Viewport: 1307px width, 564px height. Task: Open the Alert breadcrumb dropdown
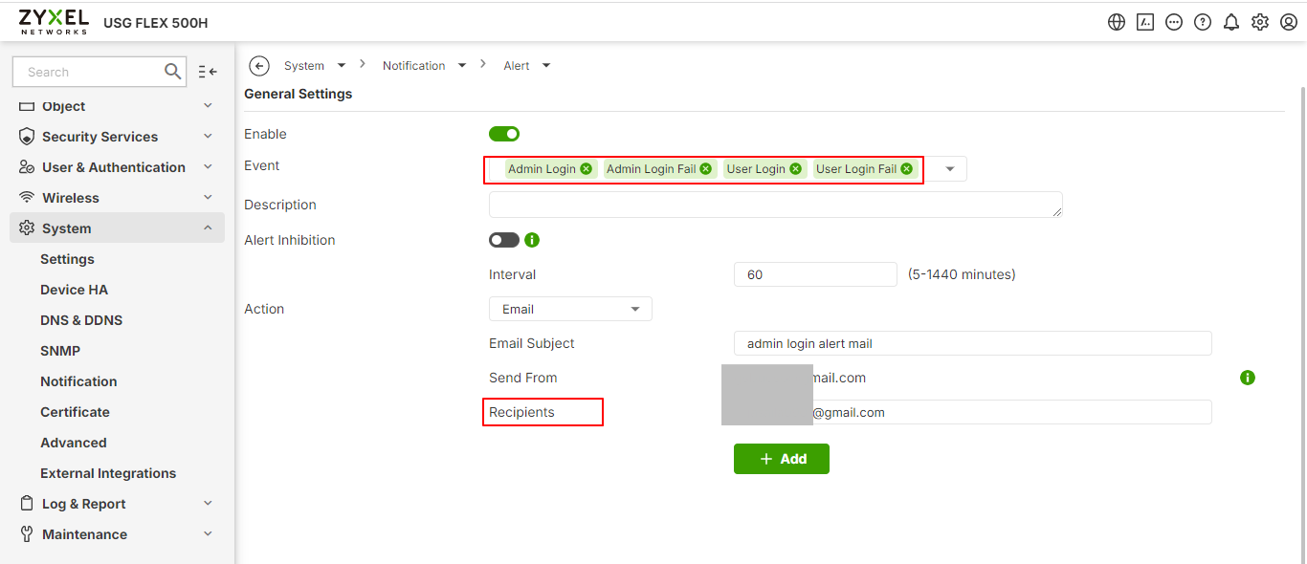click(546, 66)
